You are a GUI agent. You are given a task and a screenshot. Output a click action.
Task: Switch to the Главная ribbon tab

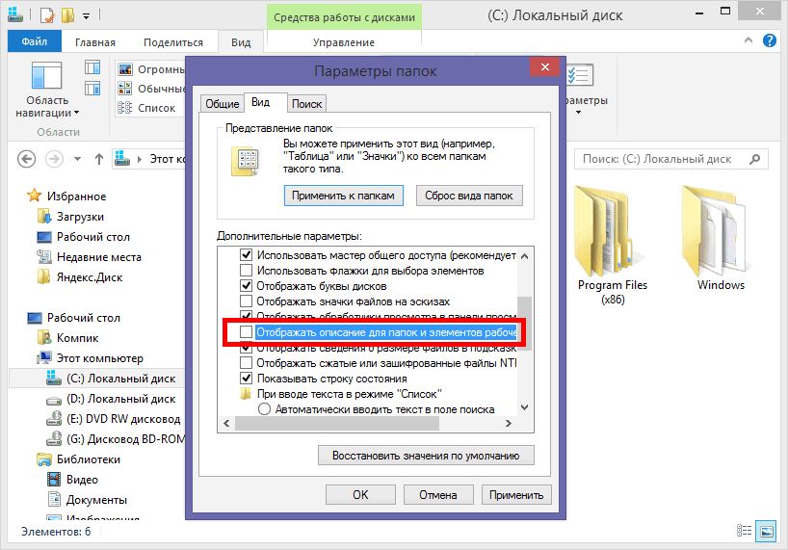(x=95, y=42)
